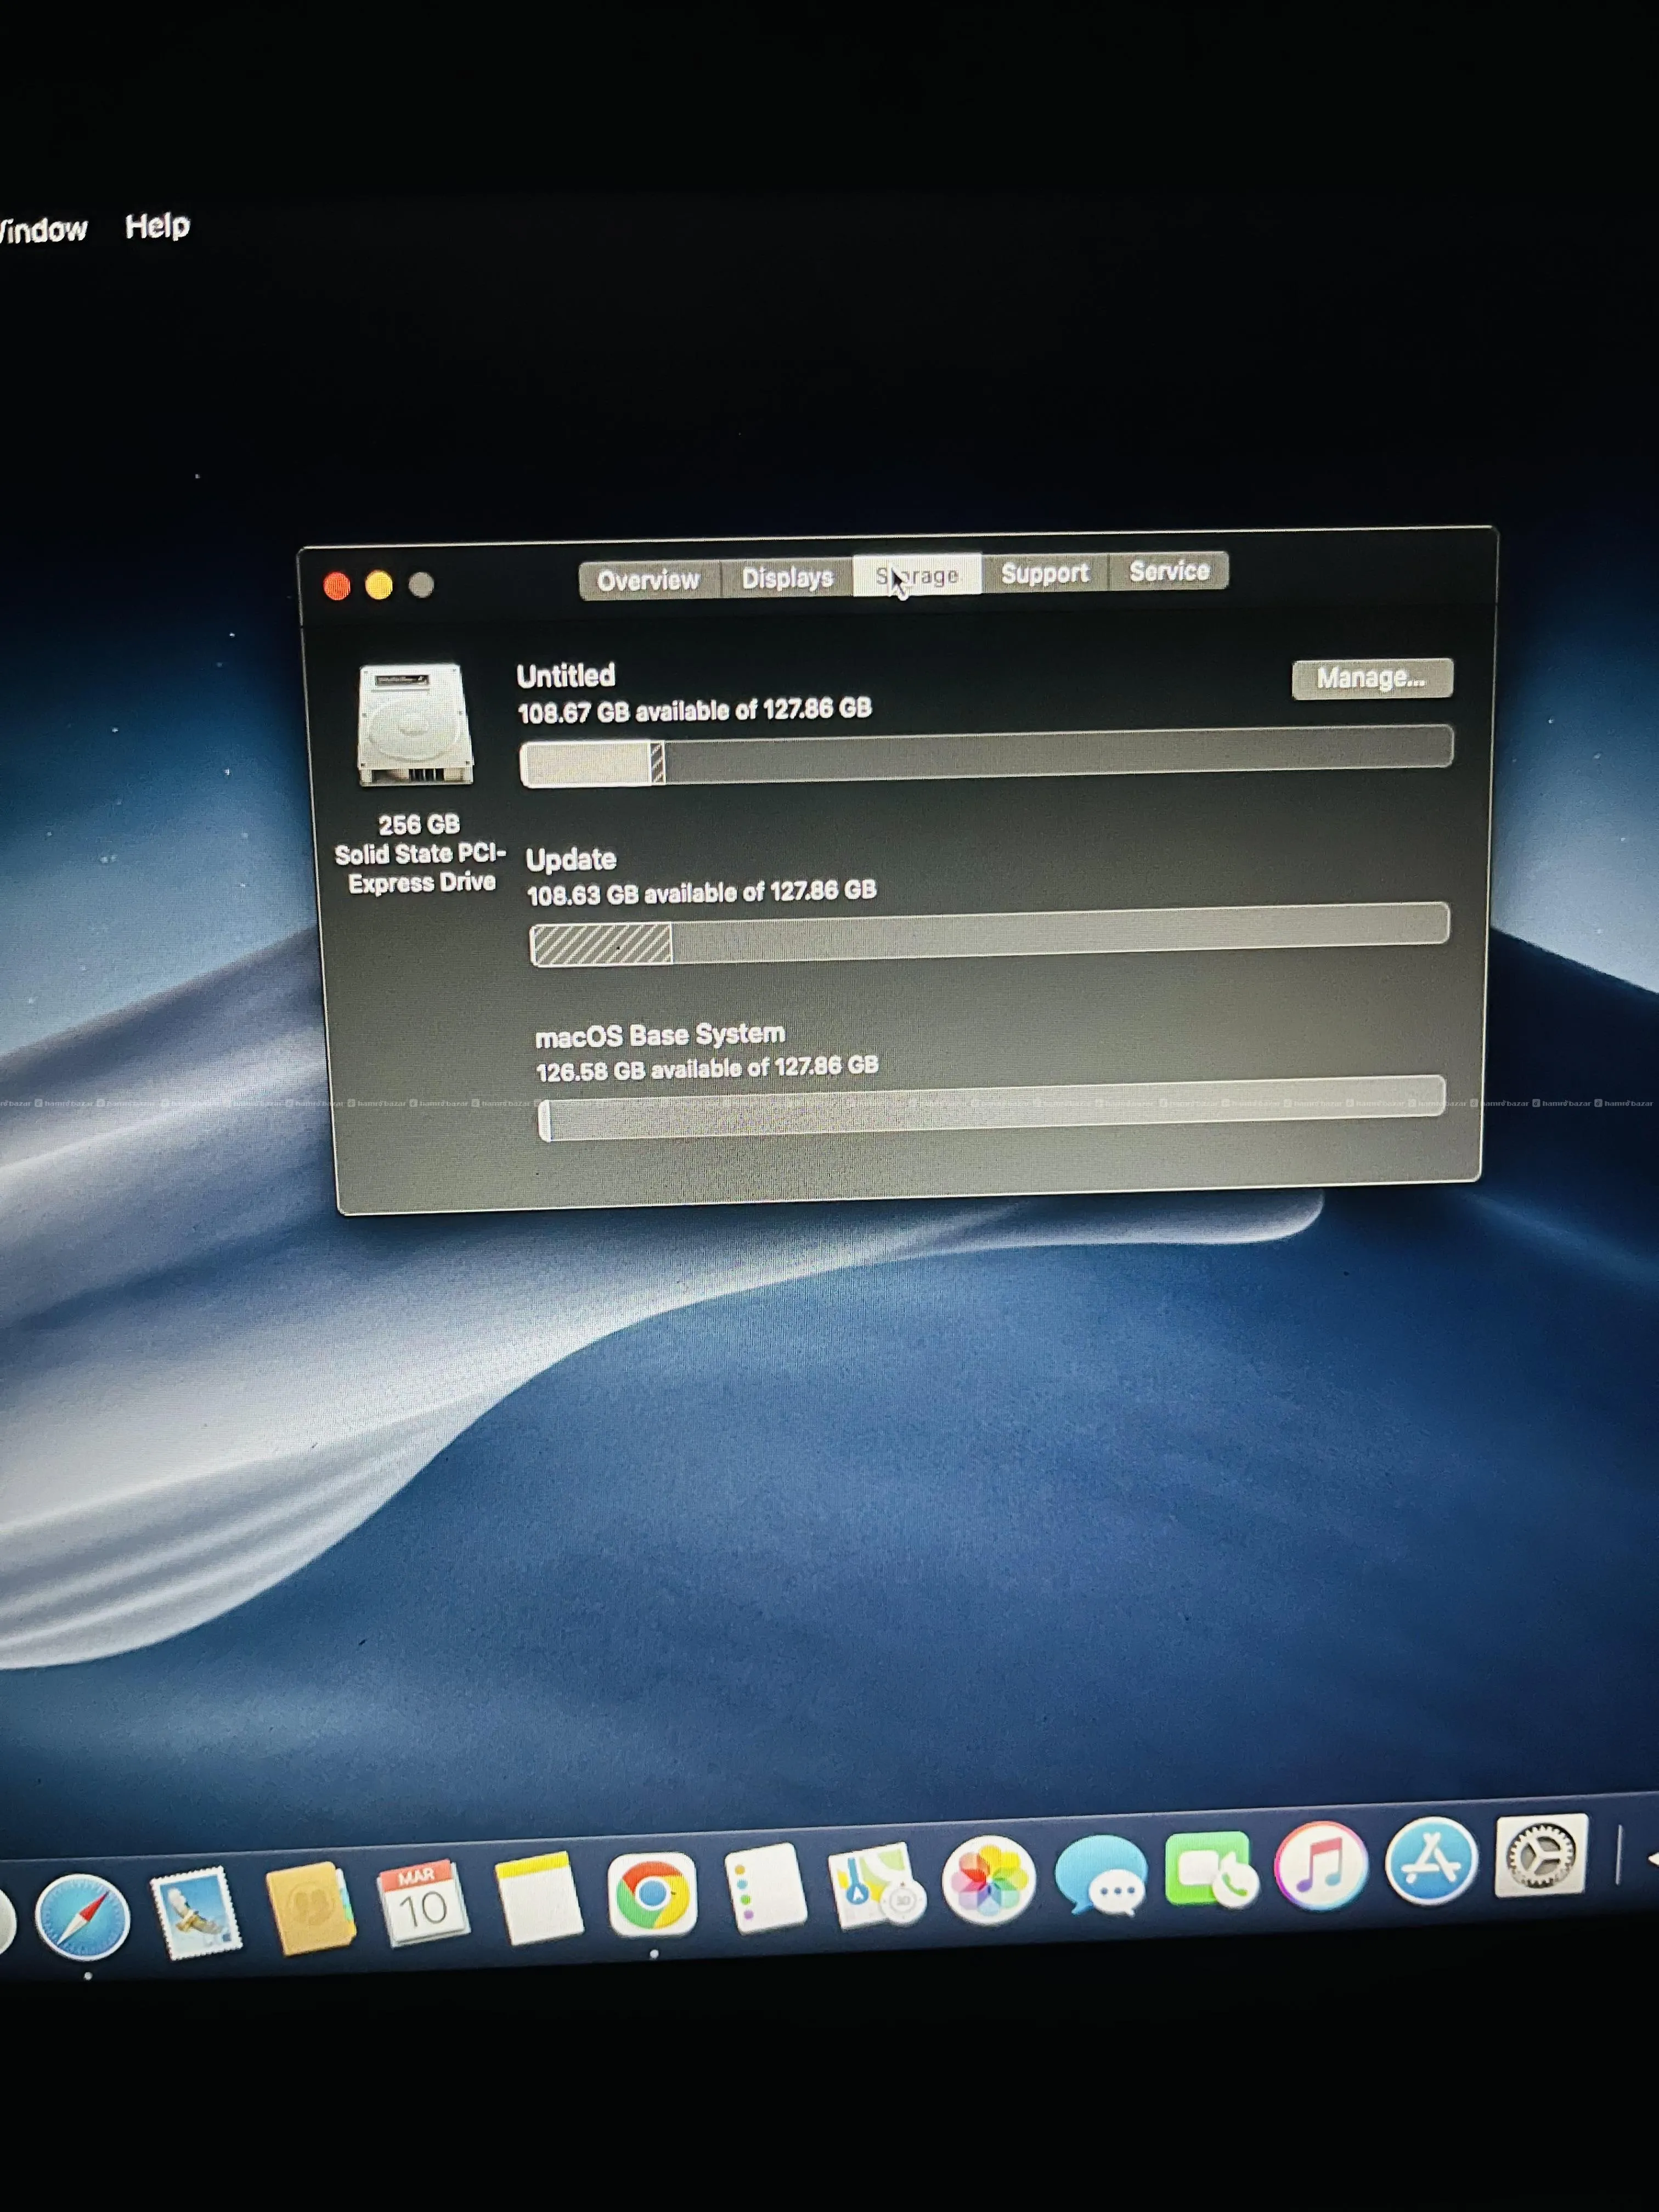
Task: Switch to the Overview tab
Action: [x=648, y=580]
